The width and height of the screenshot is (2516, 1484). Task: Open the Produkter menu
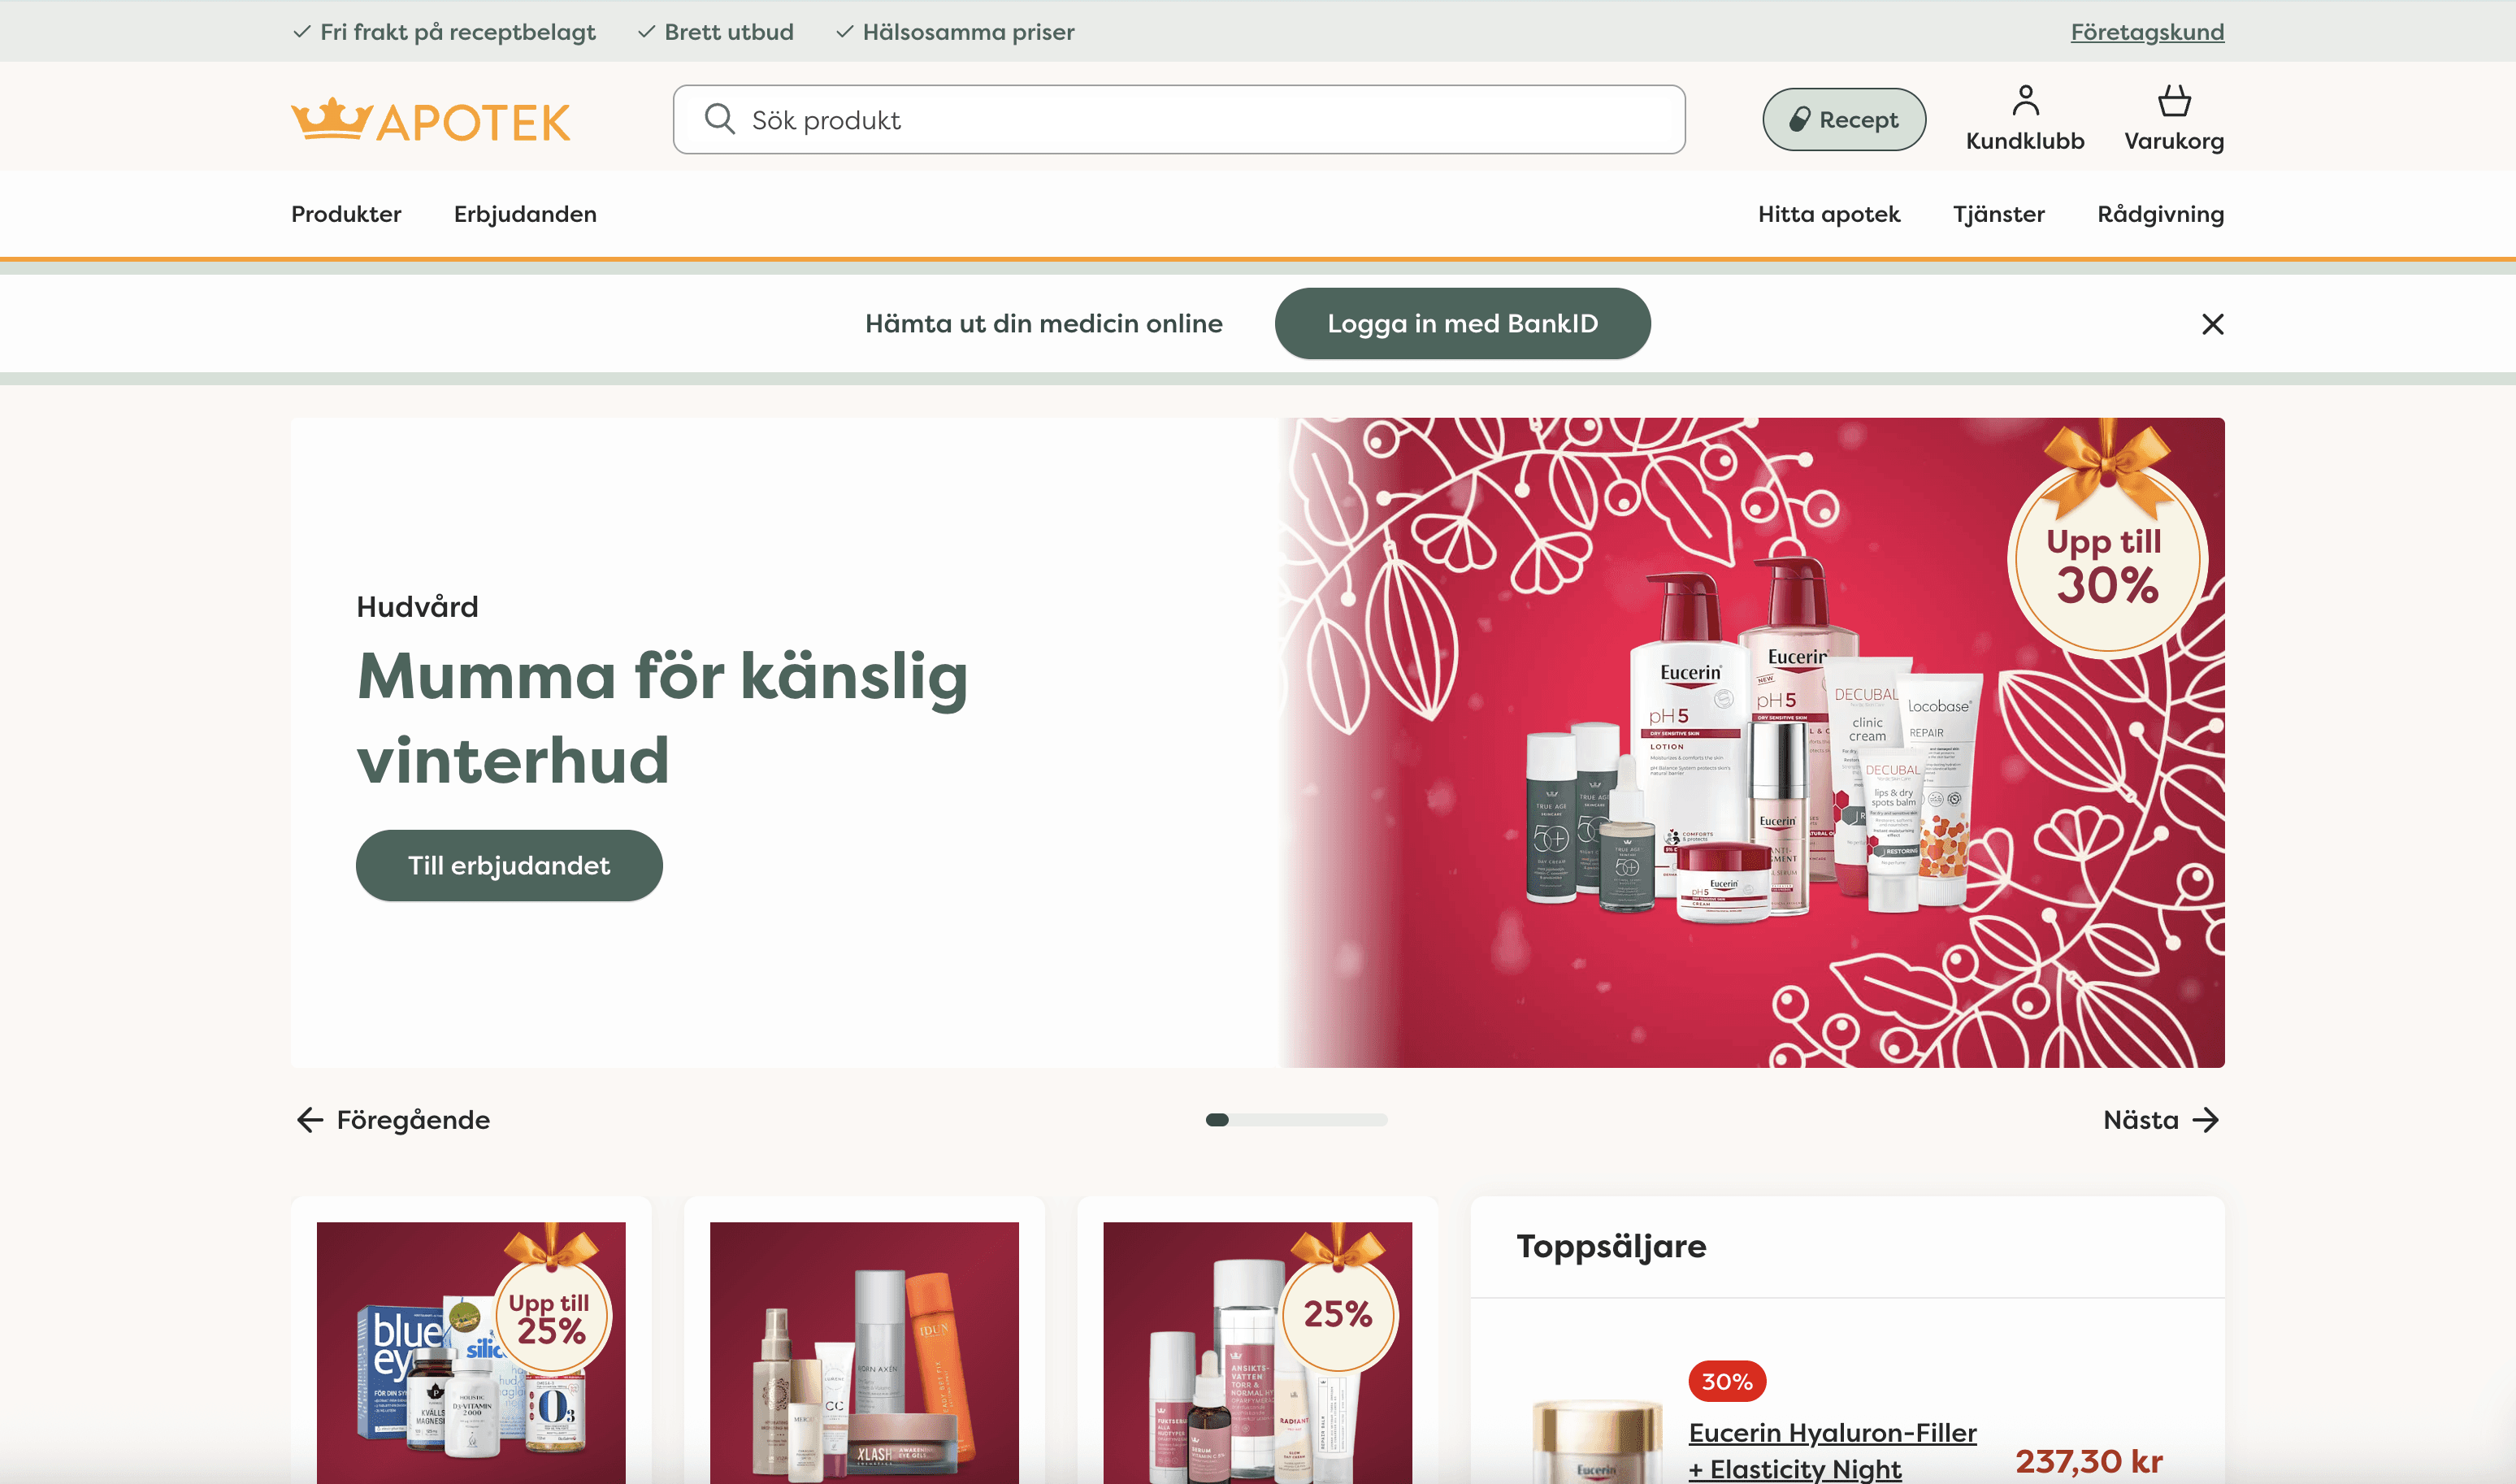346,214
